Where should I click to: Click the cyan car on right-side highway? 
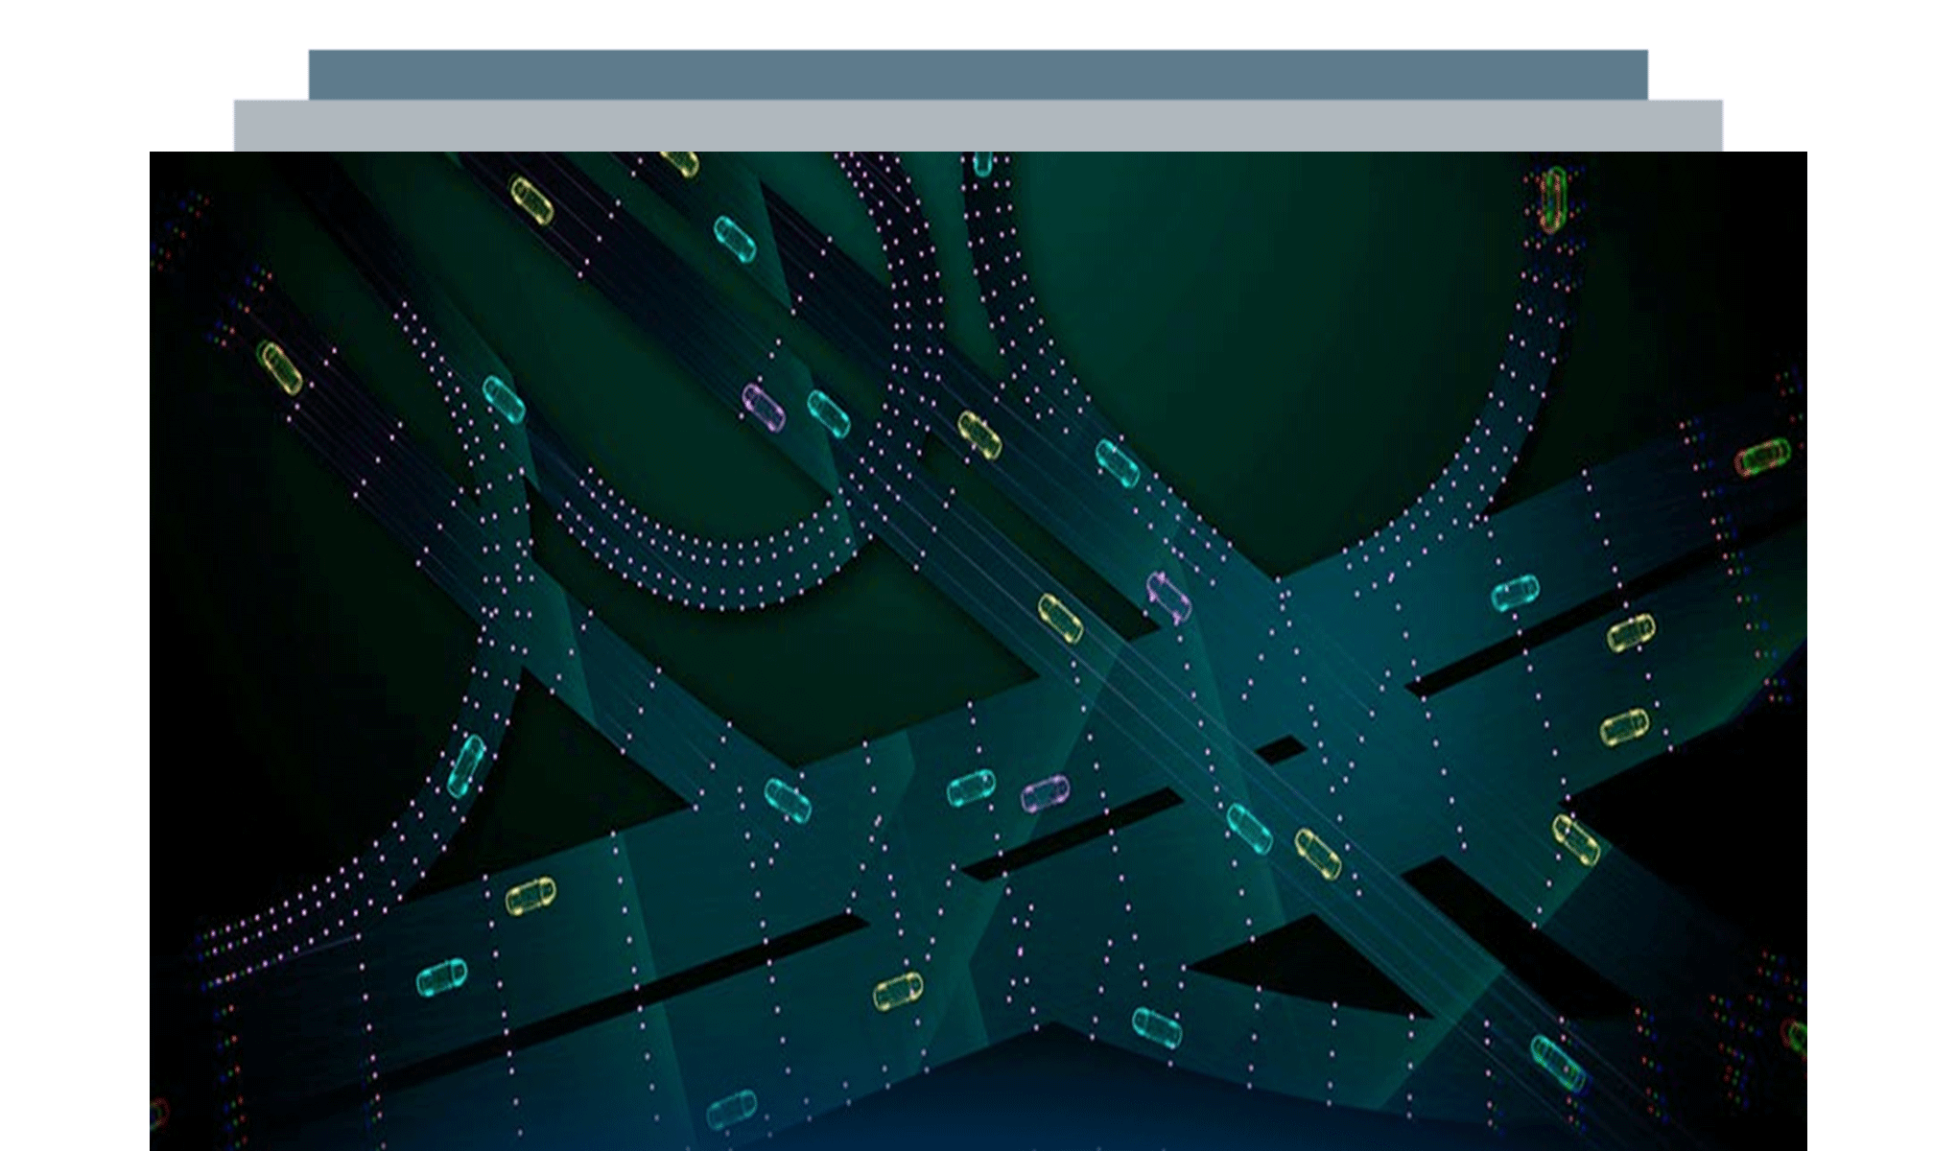[x=1515, y=593]
